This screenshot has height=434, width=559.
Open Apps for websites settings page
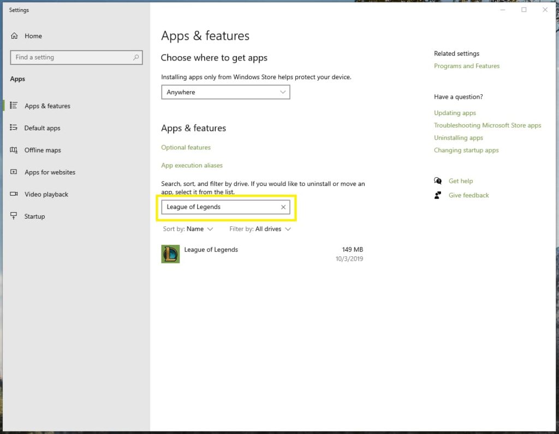pos(50,172)
